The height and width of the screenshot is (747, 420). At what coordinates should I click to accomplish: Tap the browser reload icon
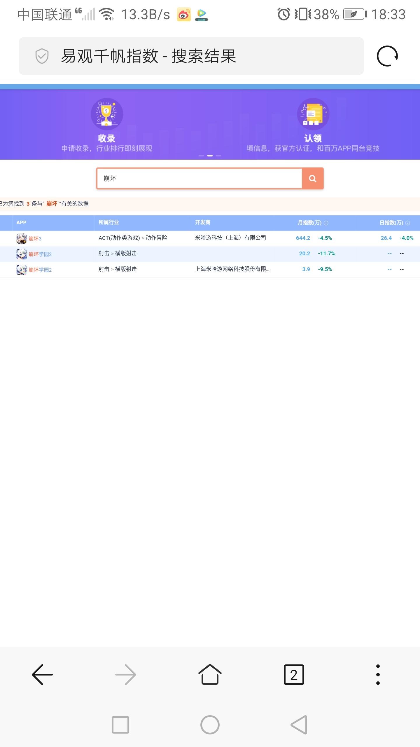point(387,56)
